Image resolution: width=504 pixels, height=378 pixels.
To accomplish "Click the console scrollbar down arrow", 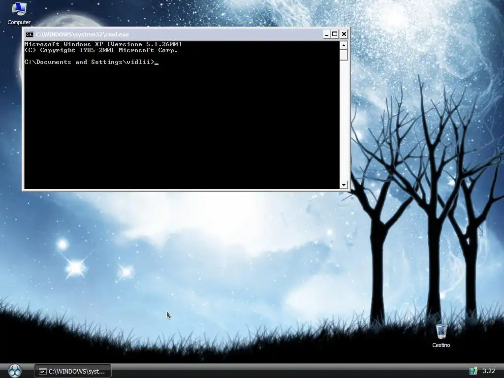I will point(344,185).
